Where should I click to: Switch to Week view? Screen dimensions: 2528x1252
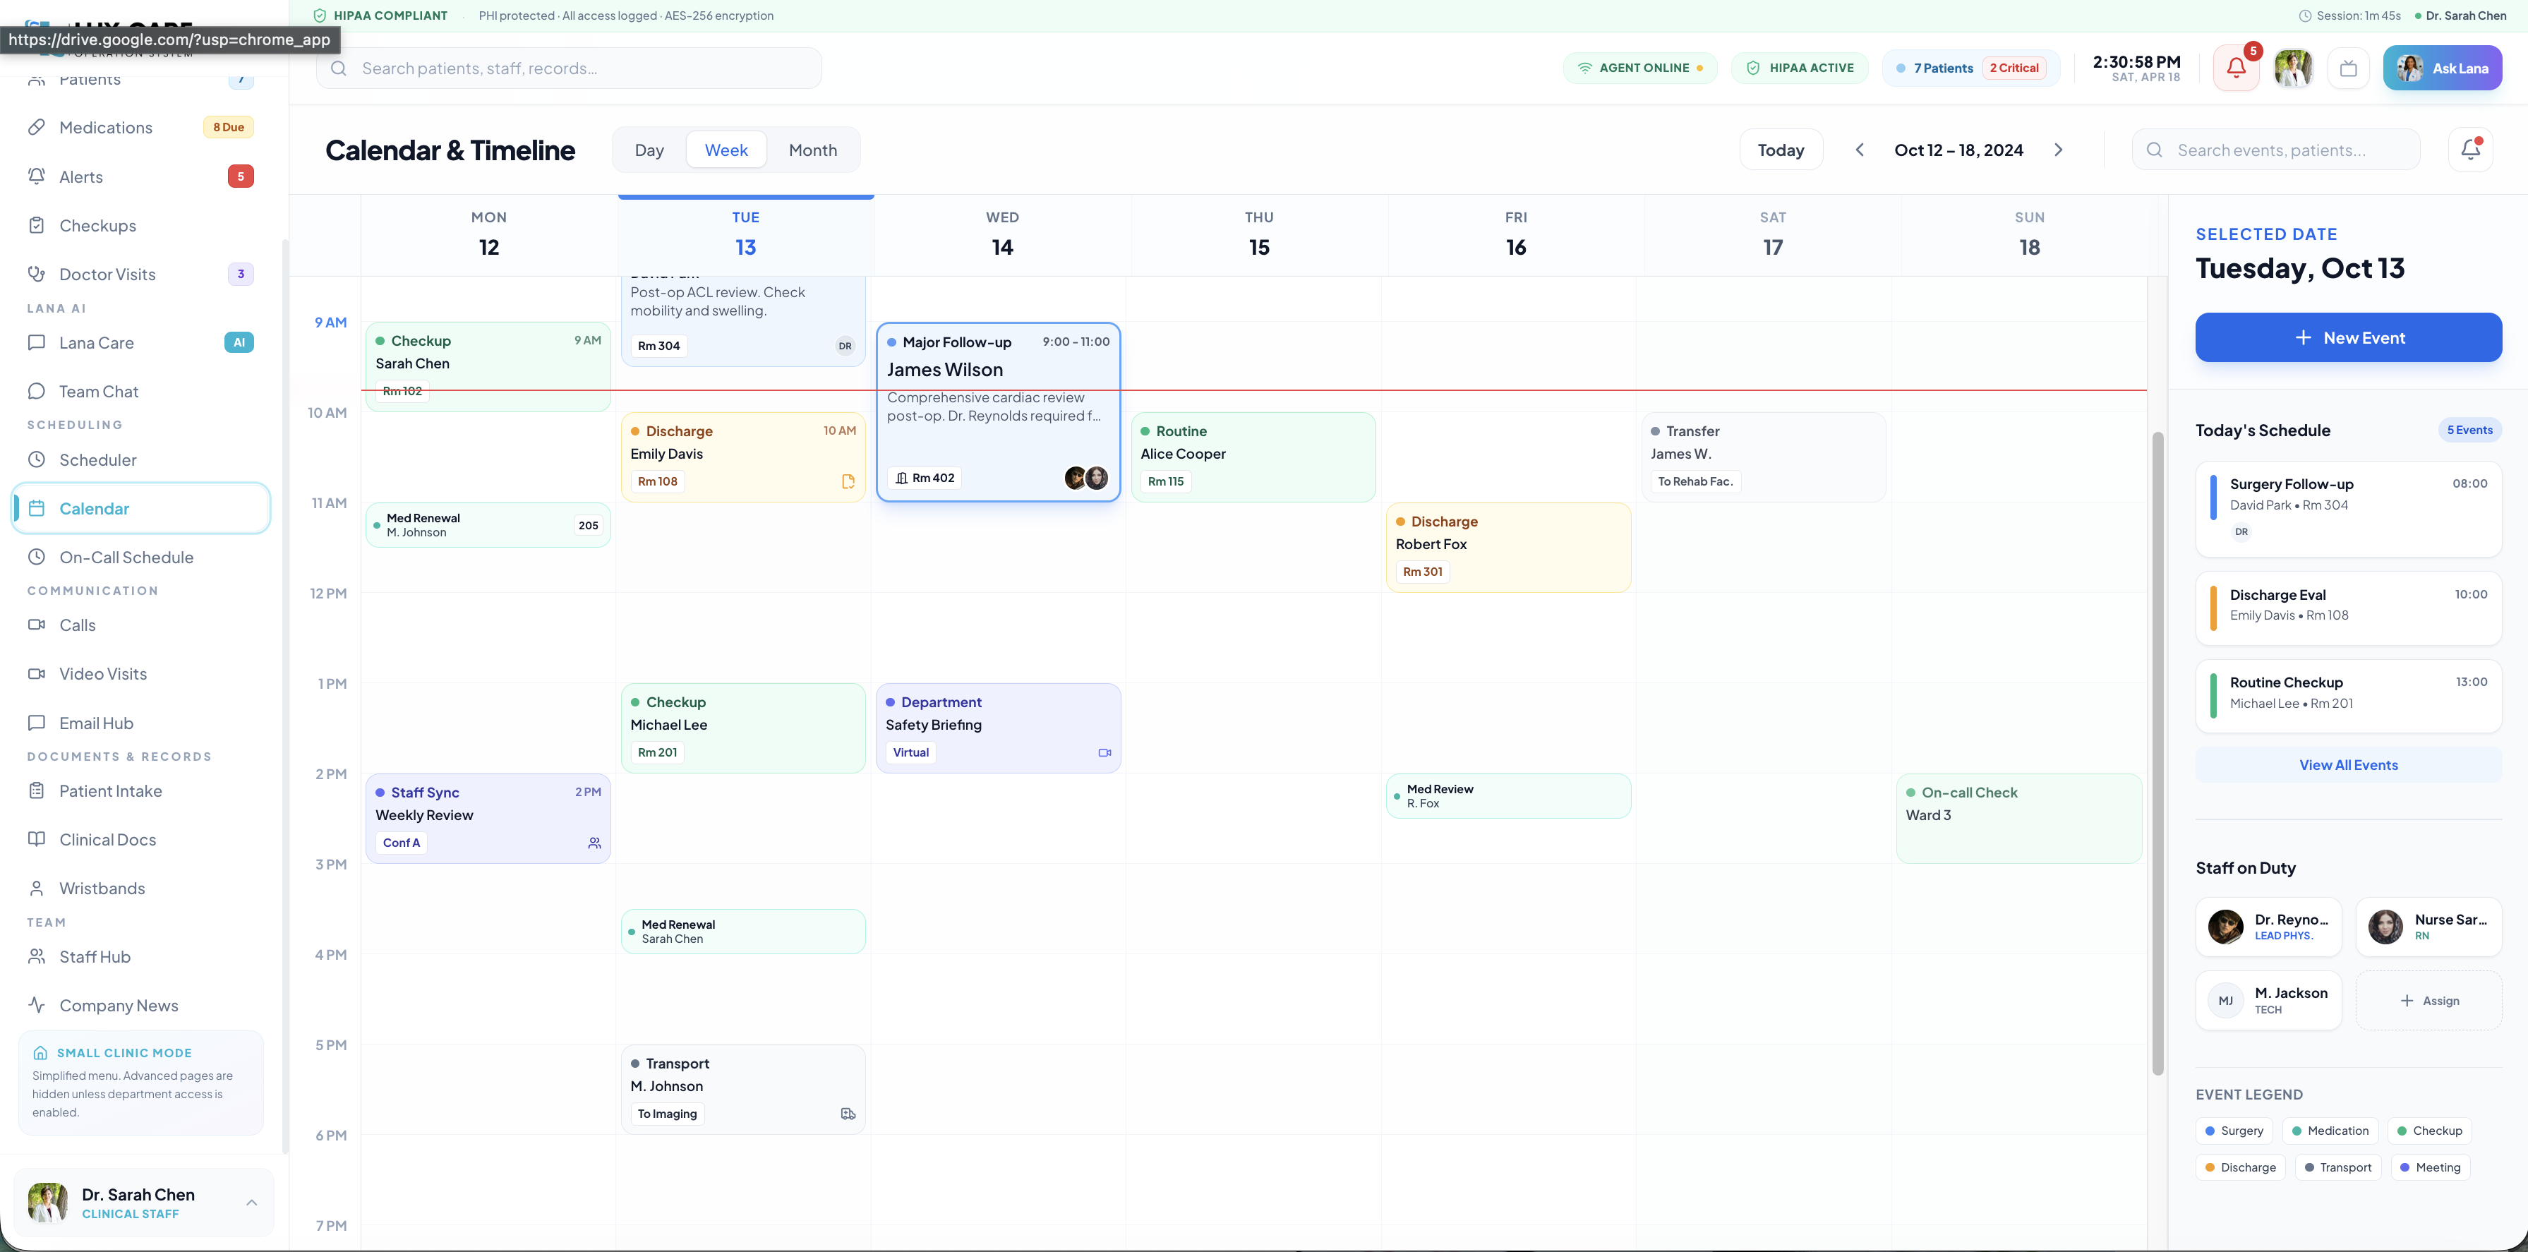pos(726,150)
